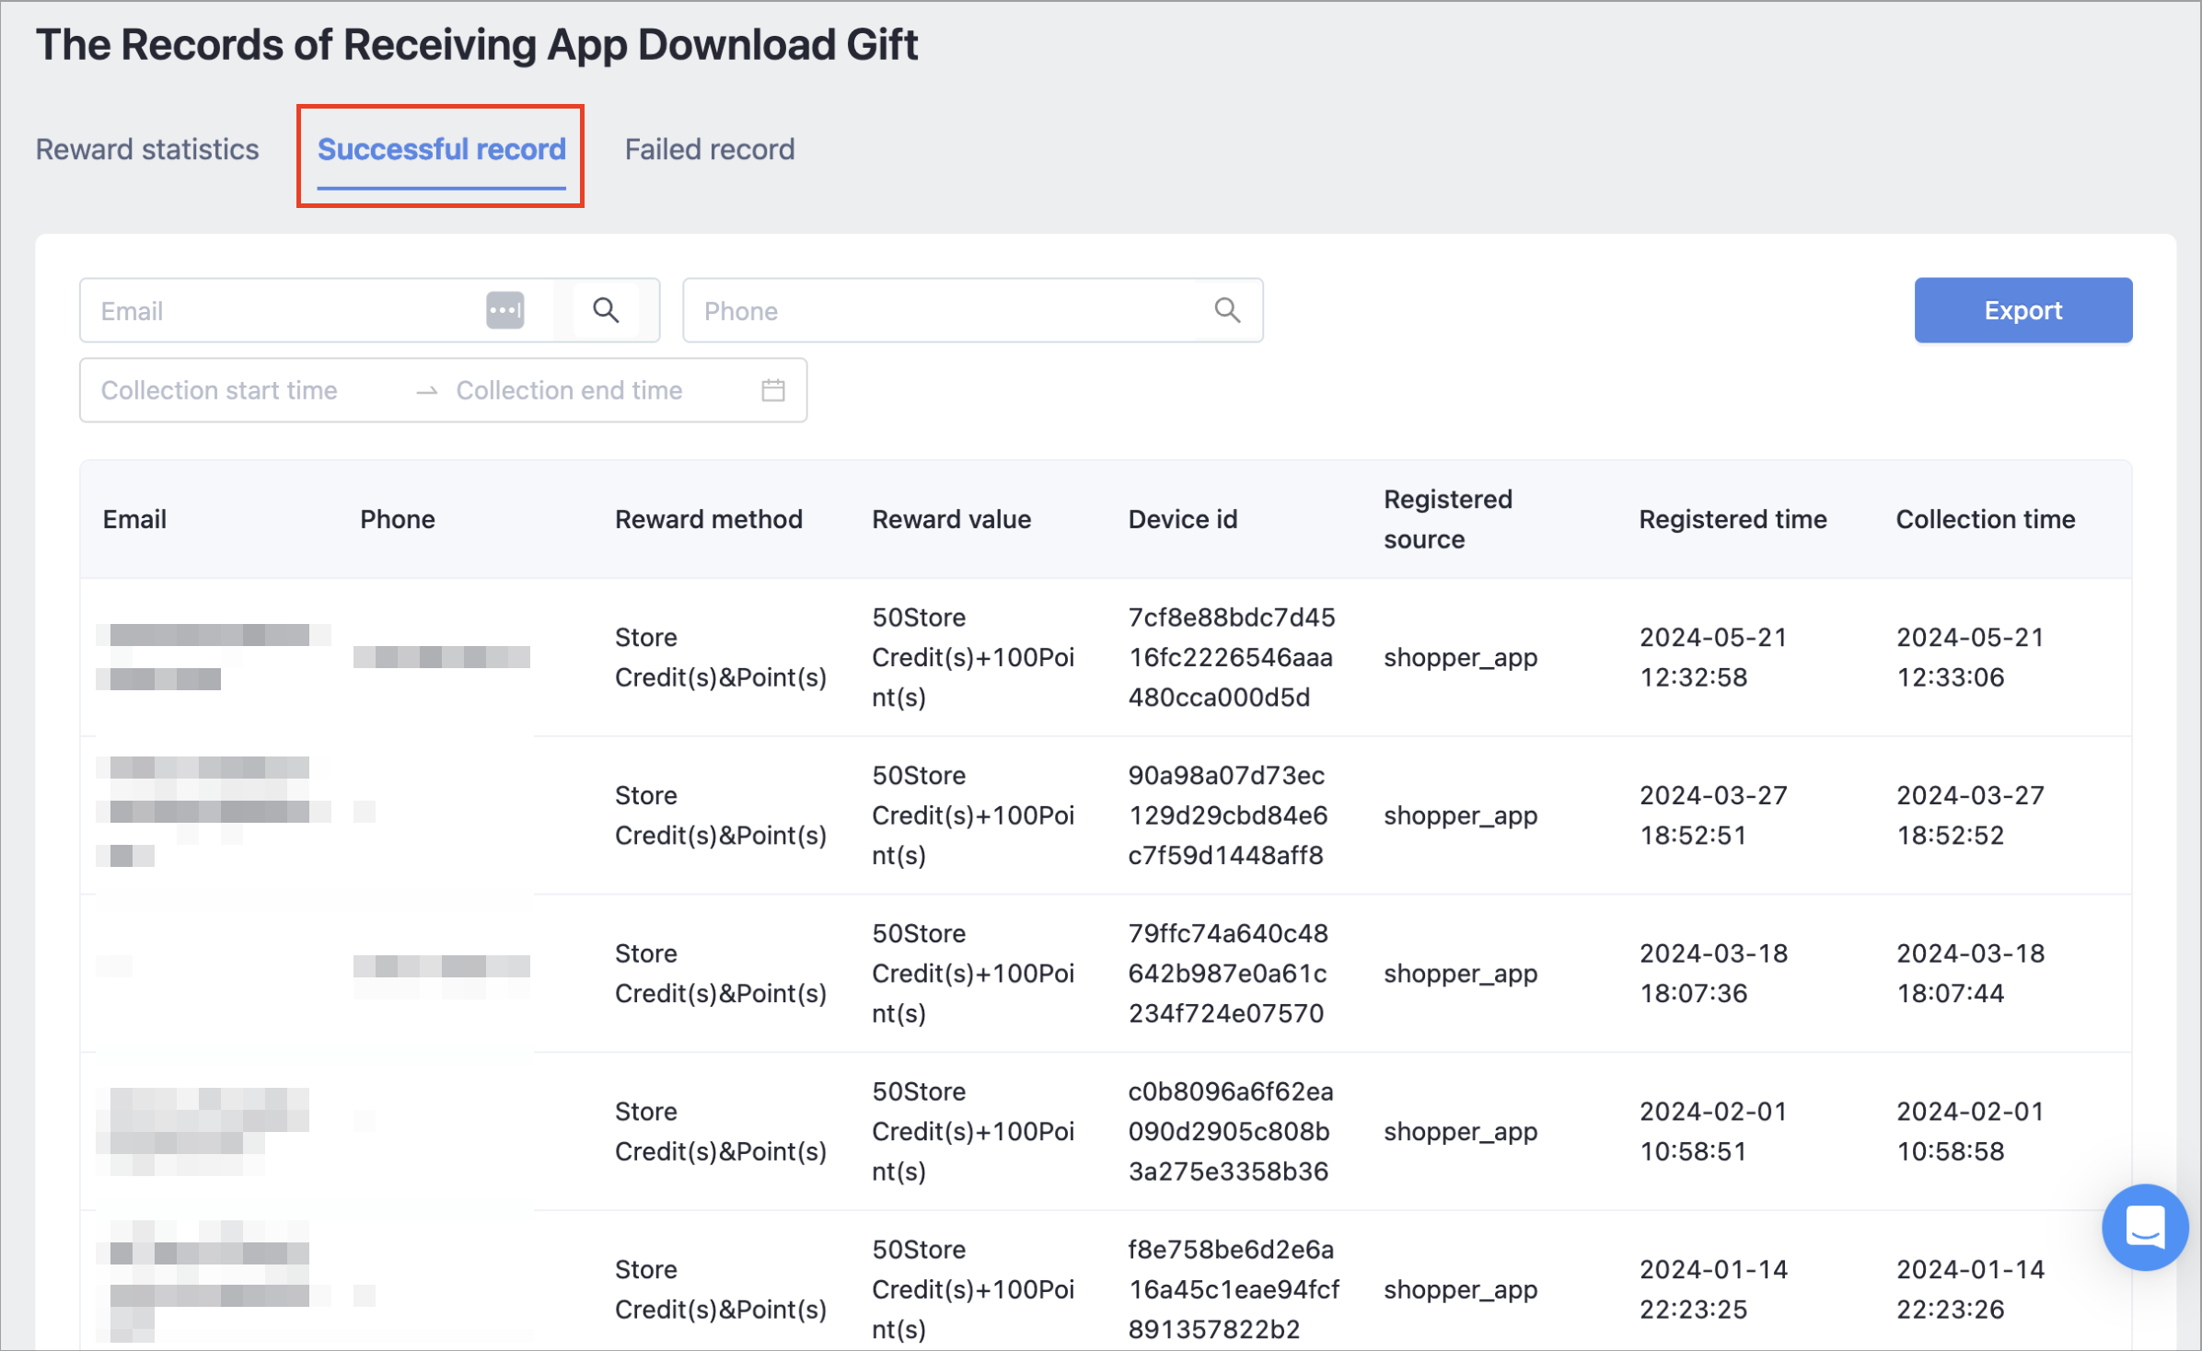Click the password manager dots icon in Email field
The height and width of the screenshot is (1351, 2202).
click(x=505, y=310)
